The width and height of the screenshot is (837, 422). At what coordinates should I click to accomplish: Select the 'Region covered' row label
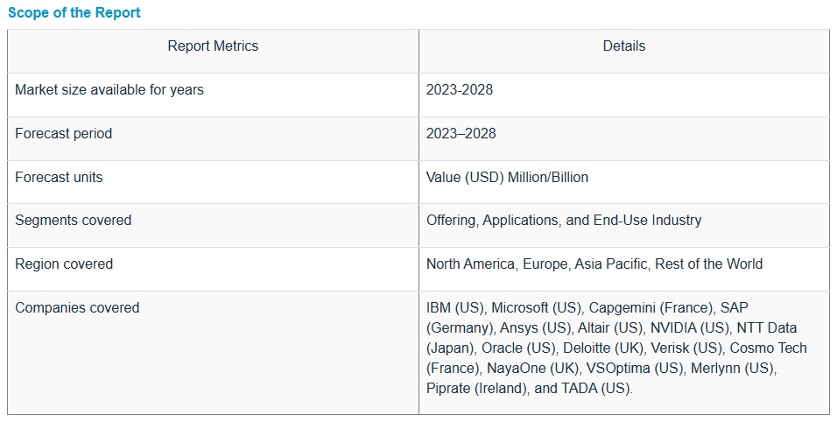(64, 264)
